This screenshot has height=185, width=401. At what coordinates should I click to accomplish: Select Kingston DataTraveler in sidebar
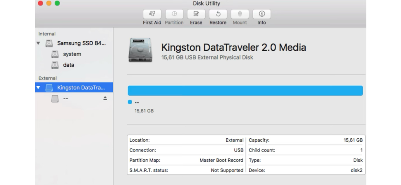click(81, 88)
